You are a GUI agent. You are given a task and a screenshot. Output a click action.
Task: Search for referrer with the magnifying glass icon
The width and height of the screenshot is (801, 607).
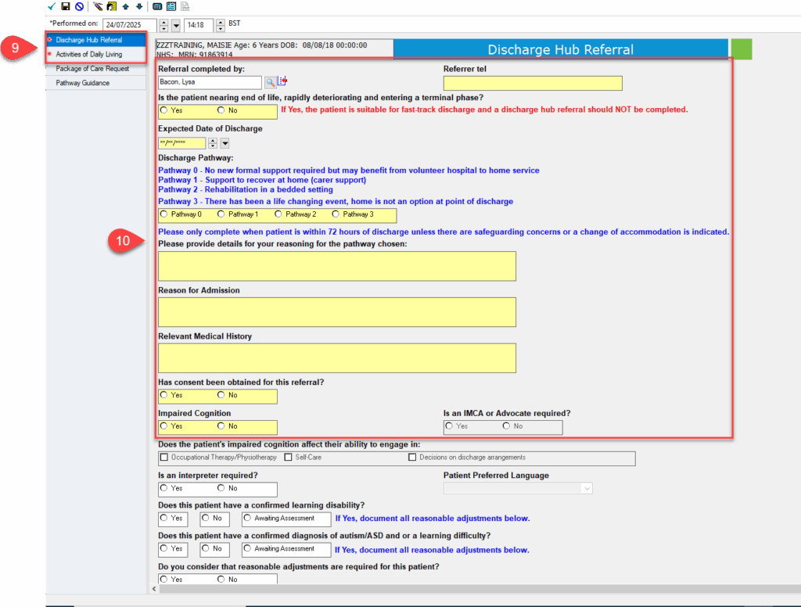[x=270, y=82]
